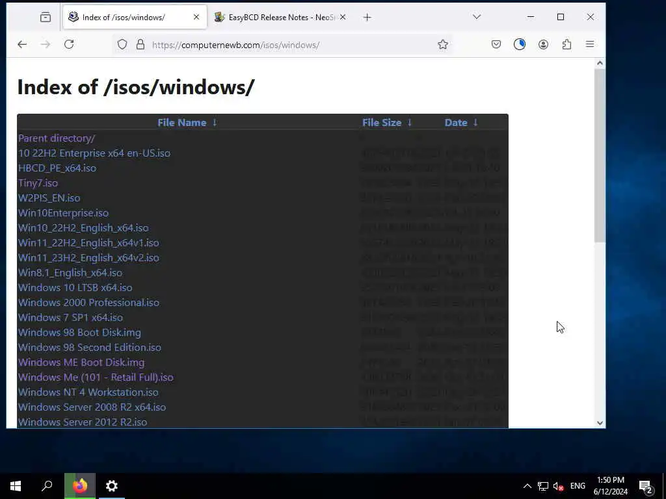666x499 pixels.
Task: Open Windows 2000 Professional.iso link
Action: pos(88,303)
